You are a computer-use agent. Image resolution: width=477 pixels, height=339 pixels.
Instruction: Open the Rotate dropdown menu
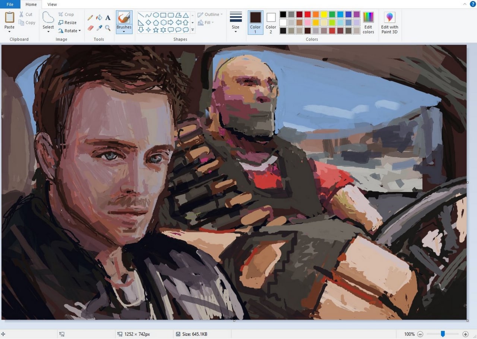[x=70, y=31]
